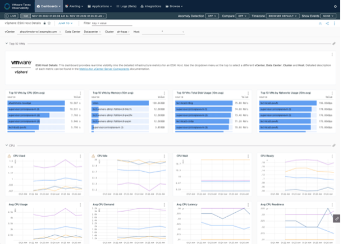Toggle the LIVE data mode button

12,16
